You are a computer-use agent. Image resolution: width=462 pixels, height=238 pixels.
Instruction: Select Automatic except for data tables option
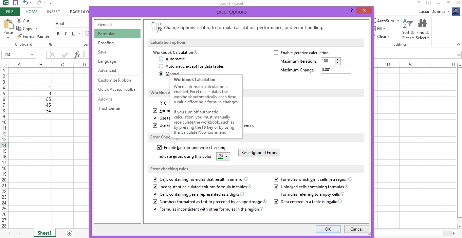tap(161, 66)
